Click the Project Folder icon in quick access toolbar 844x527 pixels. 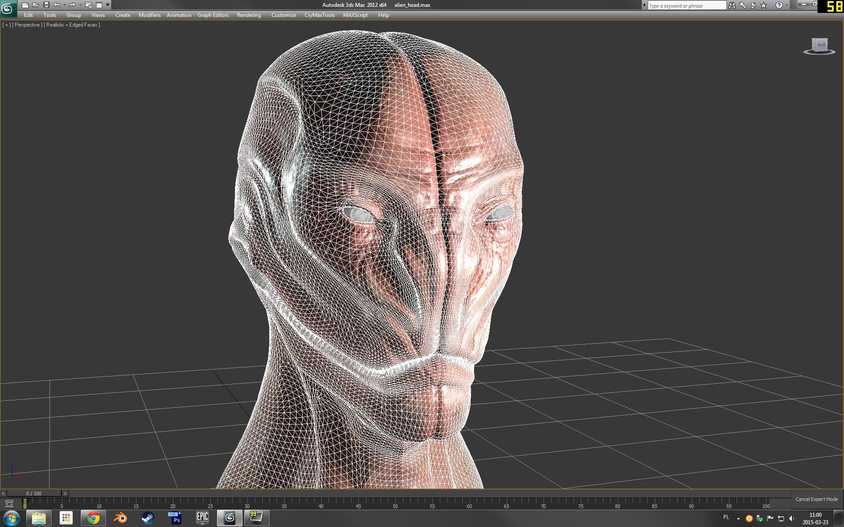pyautogui.click(x=88, y=5)
